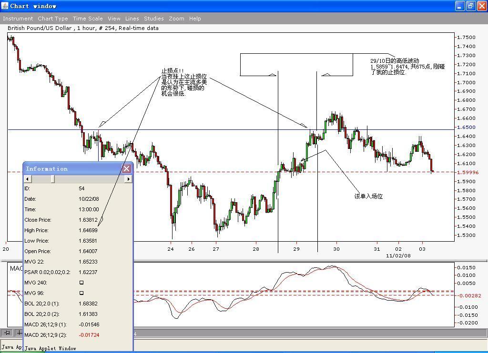Open the Help menu
The width and height of the screenshot is (488, 353).
click(x=195, y=19)
